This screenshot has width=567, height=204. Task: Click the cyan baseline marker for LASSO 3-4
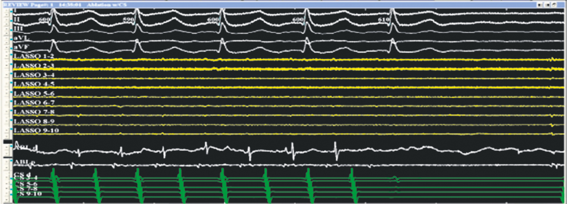click(11, 73)
